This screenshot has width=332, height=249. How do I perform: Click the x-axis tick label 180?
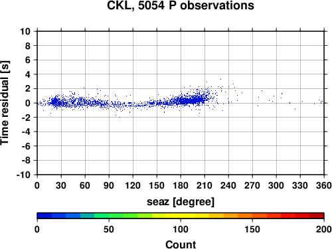[181, 185]
